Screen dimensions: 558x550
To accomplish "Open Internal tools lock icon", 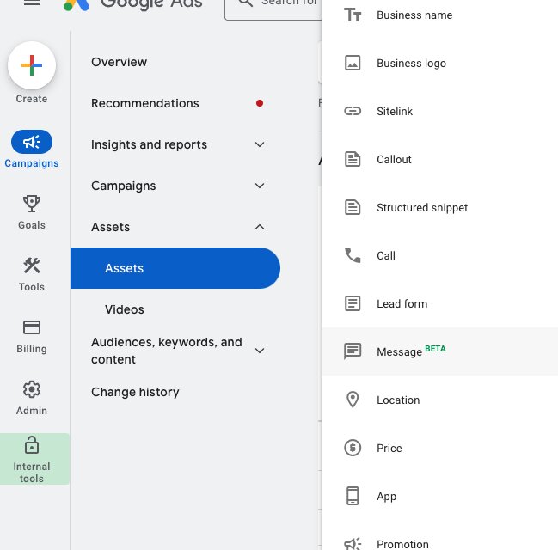I will (x=32, y=445).
